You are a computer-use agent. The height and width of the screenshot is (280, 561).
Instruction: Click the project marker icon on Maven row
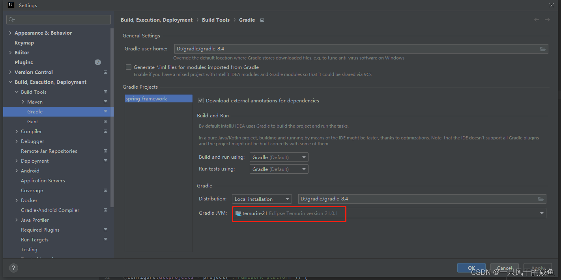(105, 102)
